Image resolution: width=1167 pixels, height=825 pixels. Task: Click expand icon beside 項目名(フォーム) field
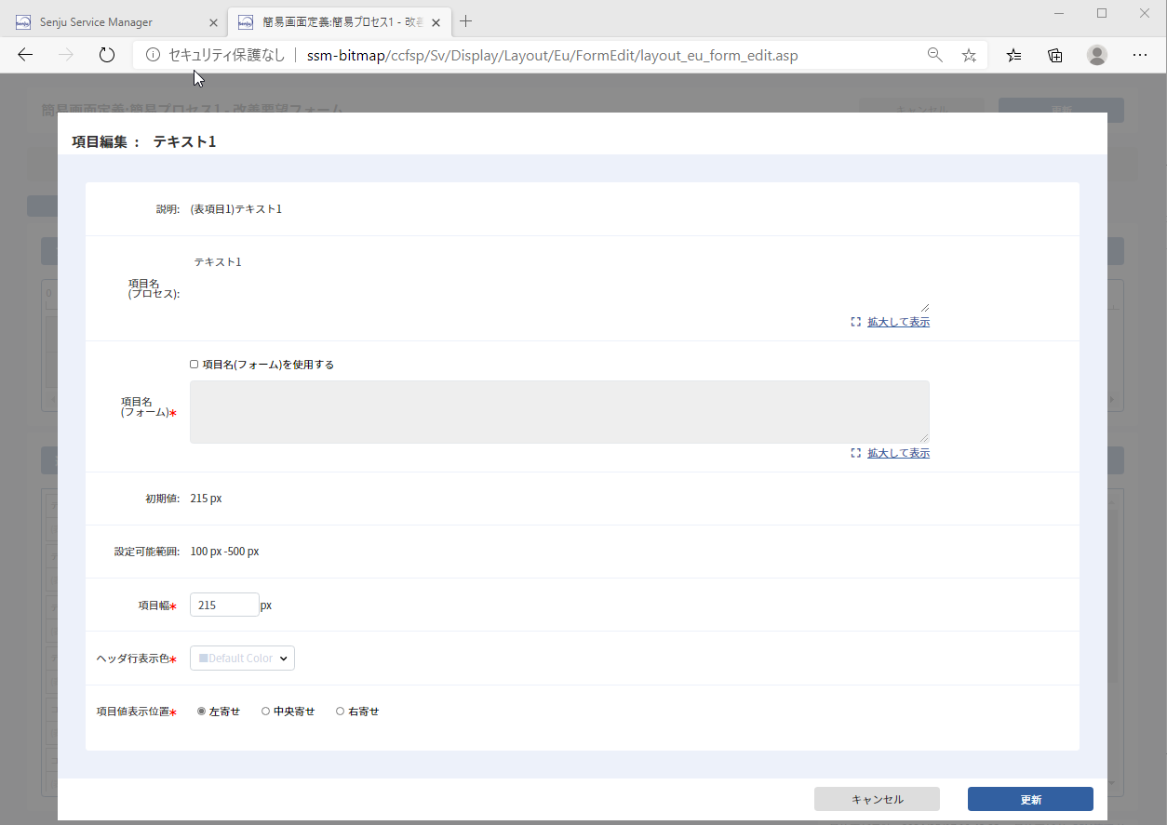(855, 453)
